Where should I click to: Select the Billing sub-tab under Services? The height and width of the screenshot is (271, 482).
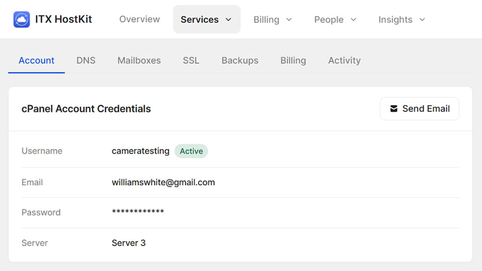click(x=293, y=60)
